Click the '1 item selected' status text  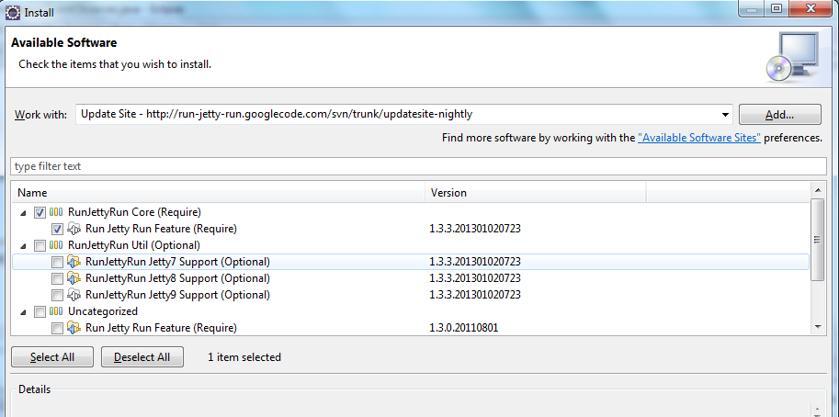(x=244, y=357)
